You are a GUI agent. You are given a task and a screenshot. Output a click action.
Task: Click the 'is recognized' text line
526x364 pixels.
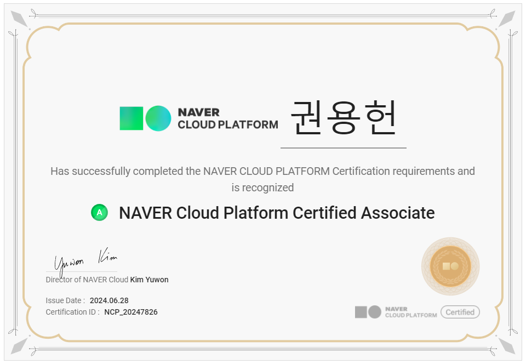[262, 187]
